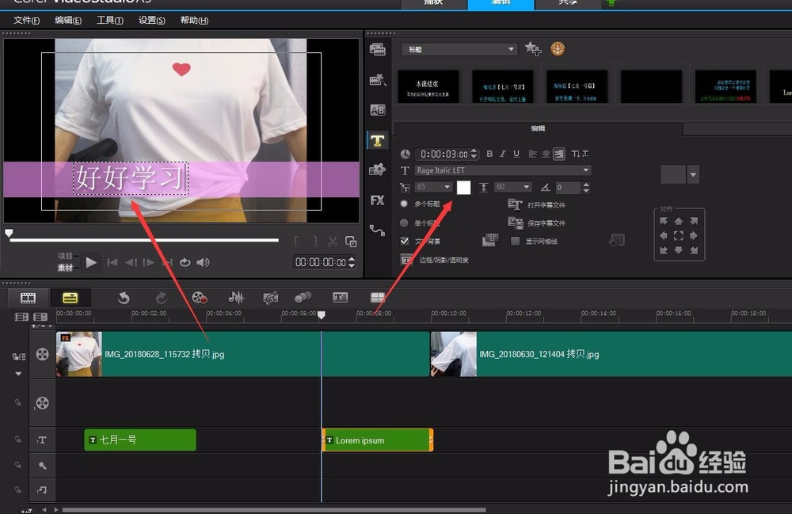Click the Title track T button
The height and width of the screenshot is (514, 792).
pos(43,440)
